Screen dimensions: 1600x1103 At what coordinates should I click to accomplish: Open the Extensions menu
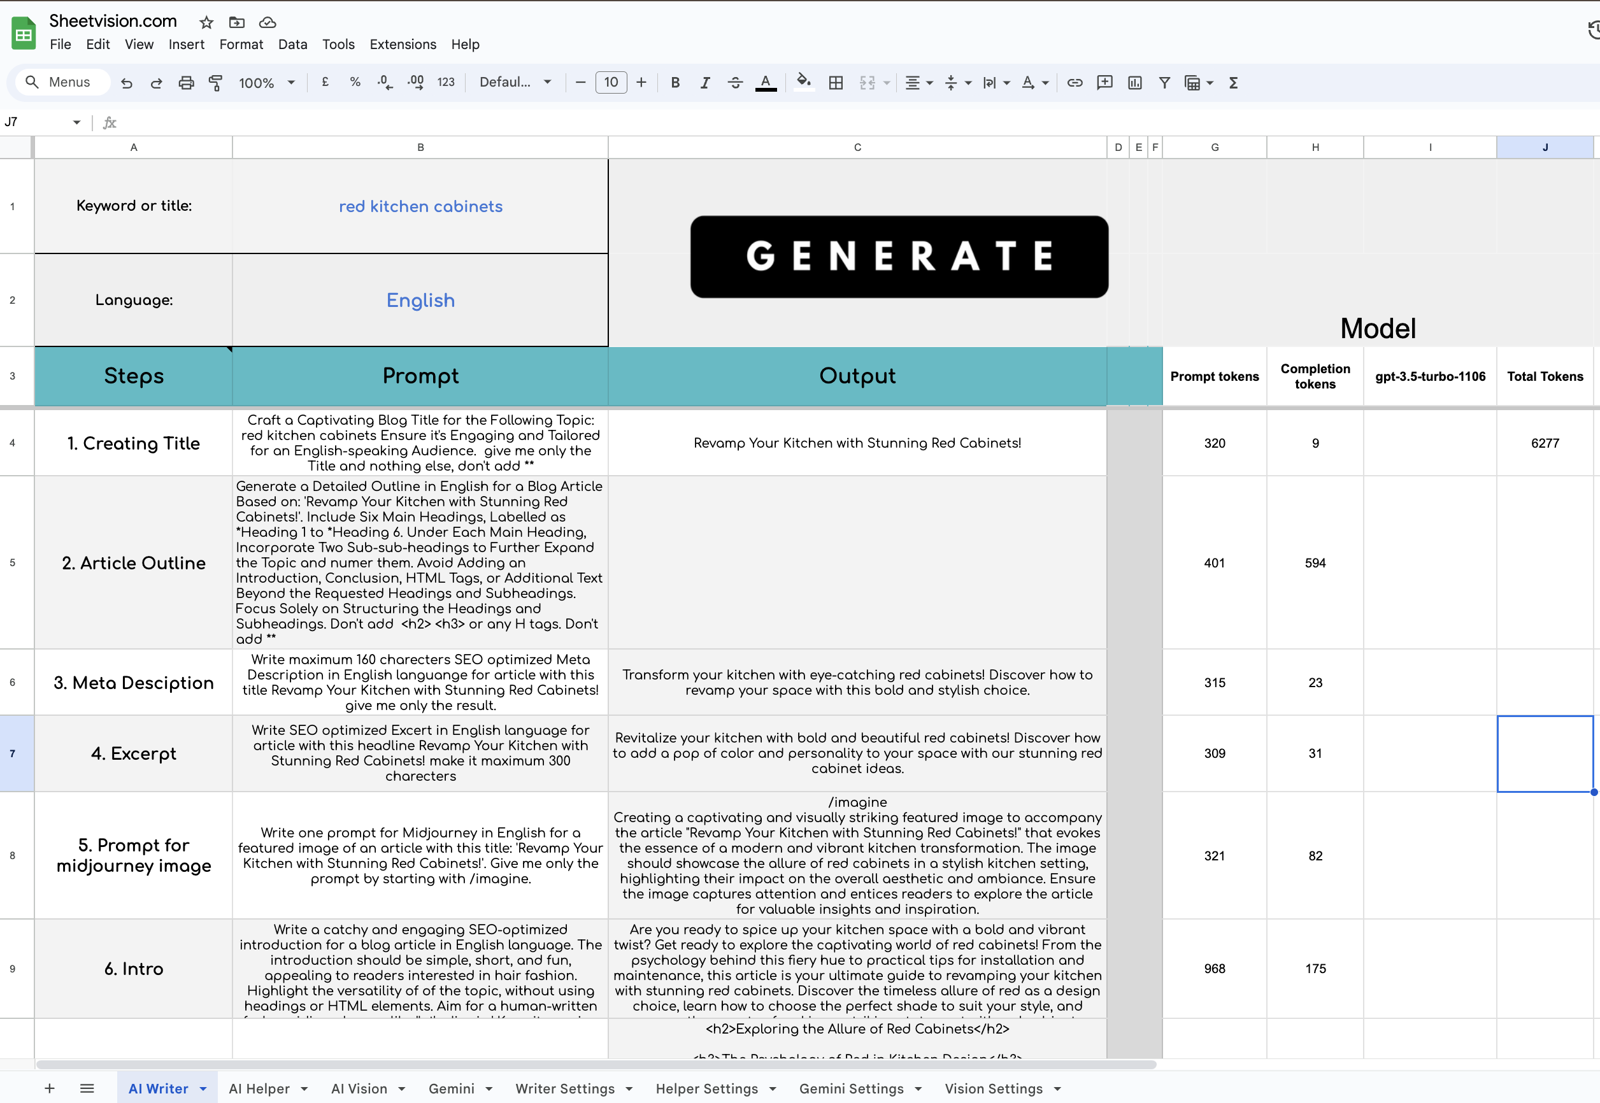point(403,44)
